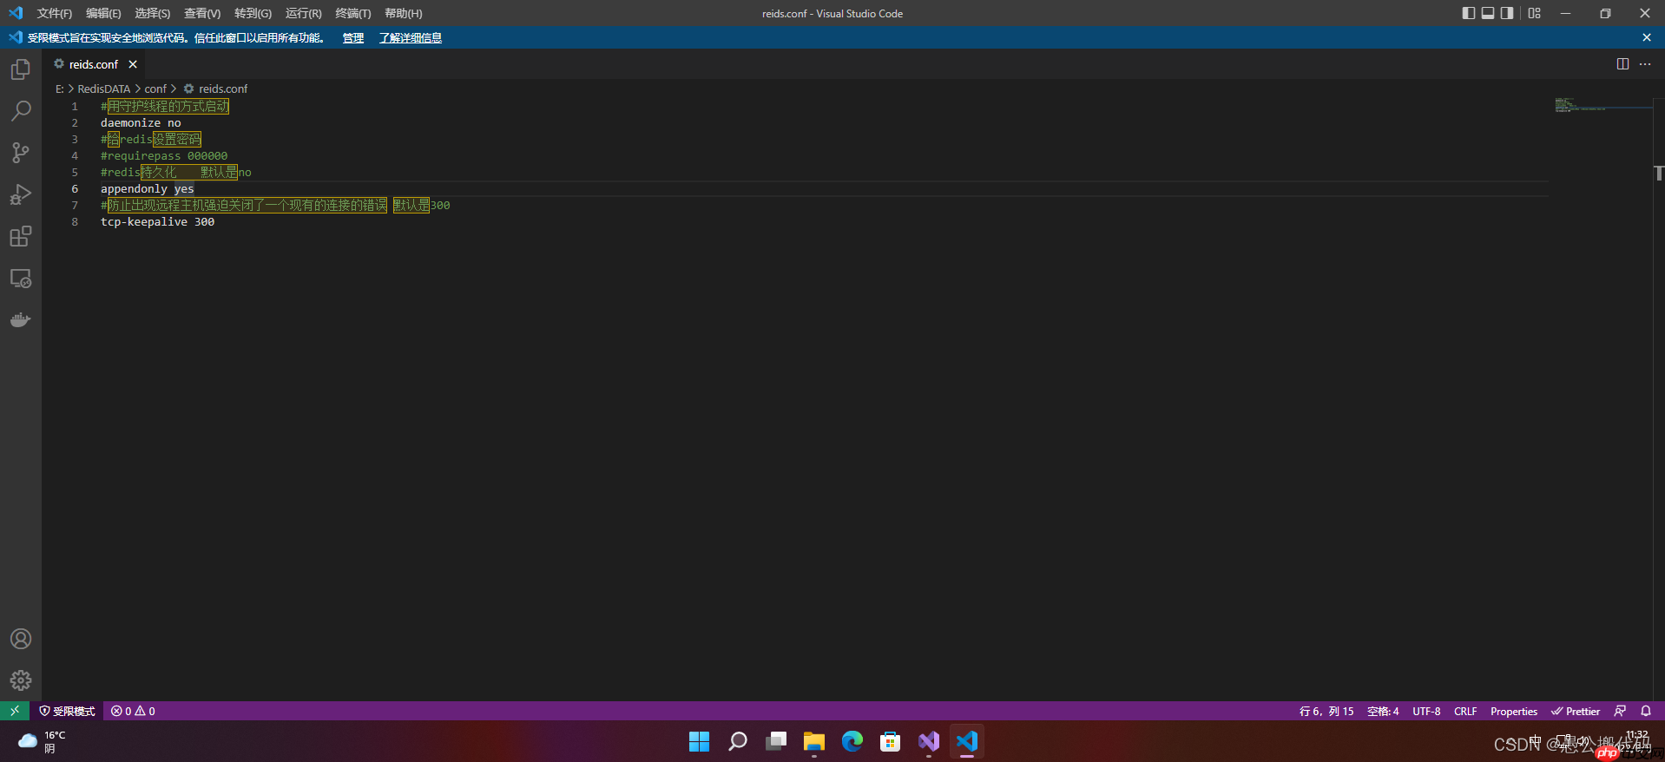Open the Extensions view
Screen dimensions: 1665x762
pos(21,236)
